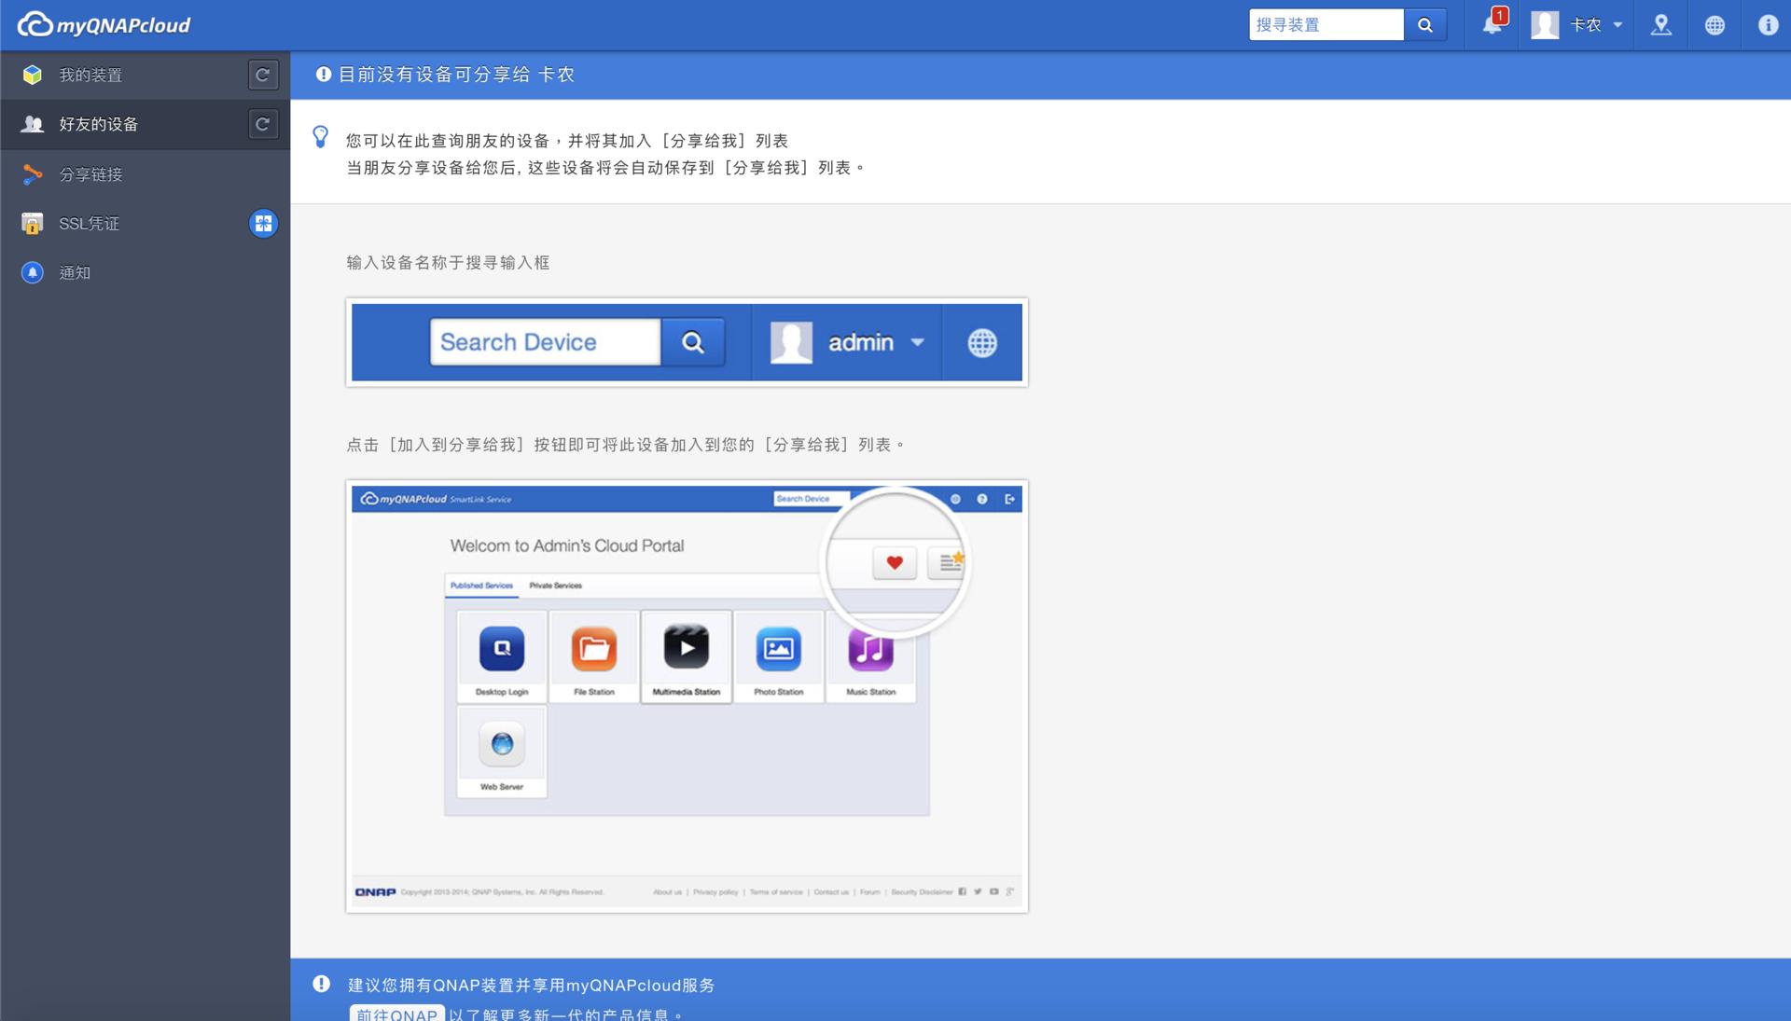点击顶部通知铃铛图标
The image size is (1791, 1021).
click(x=1489, y=25)
